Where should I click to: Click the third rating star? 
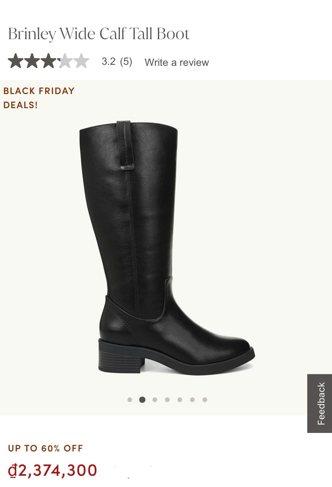48,61
